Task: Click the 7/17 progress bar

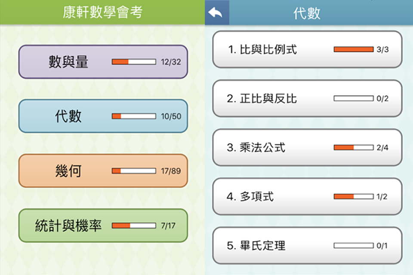Action: [x=134, y=226]
